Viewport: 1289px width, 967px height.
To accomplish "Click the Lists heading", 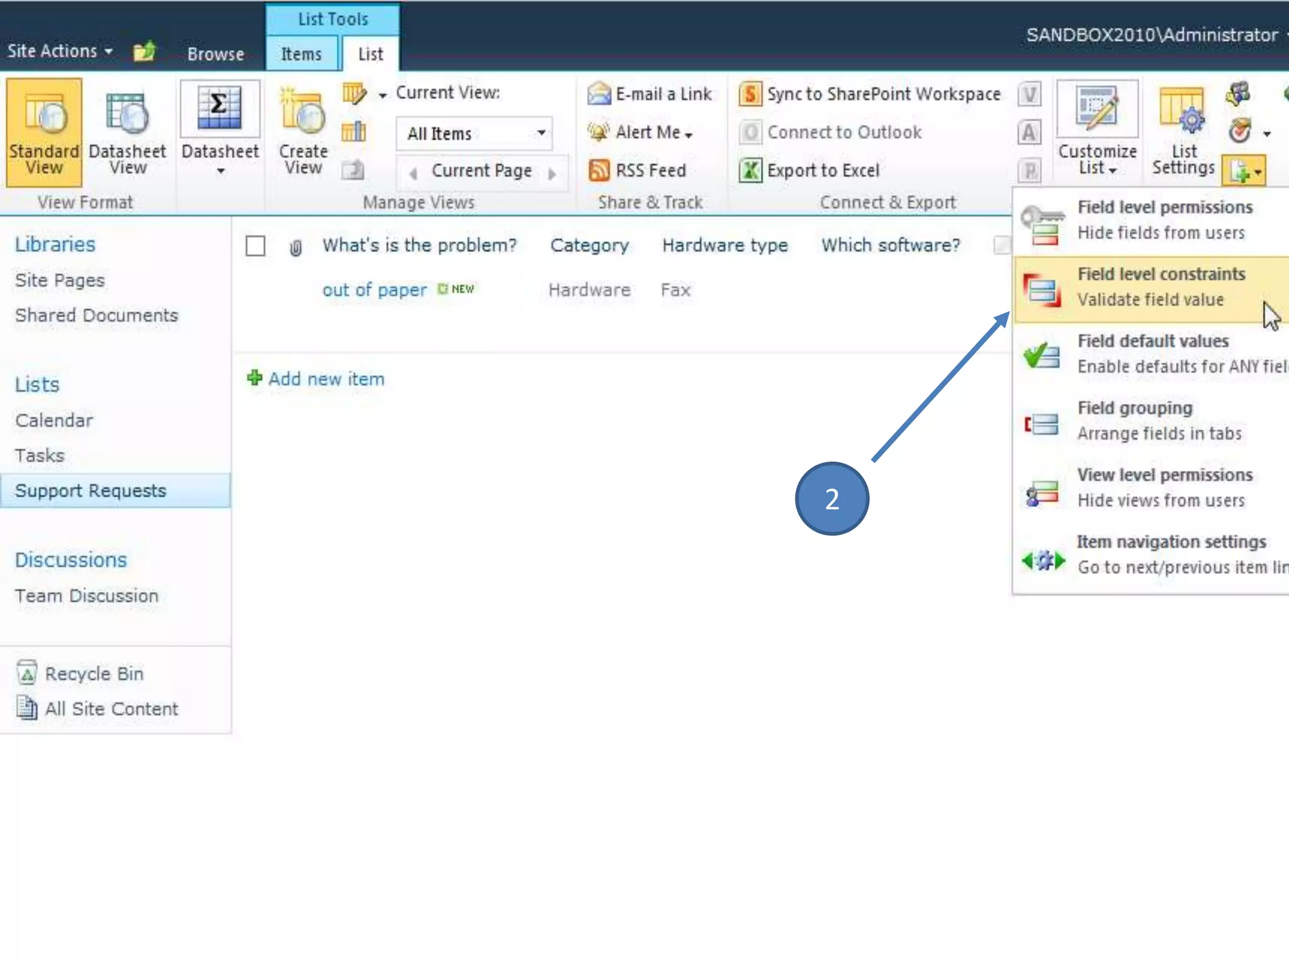I will tap(37, 385).
